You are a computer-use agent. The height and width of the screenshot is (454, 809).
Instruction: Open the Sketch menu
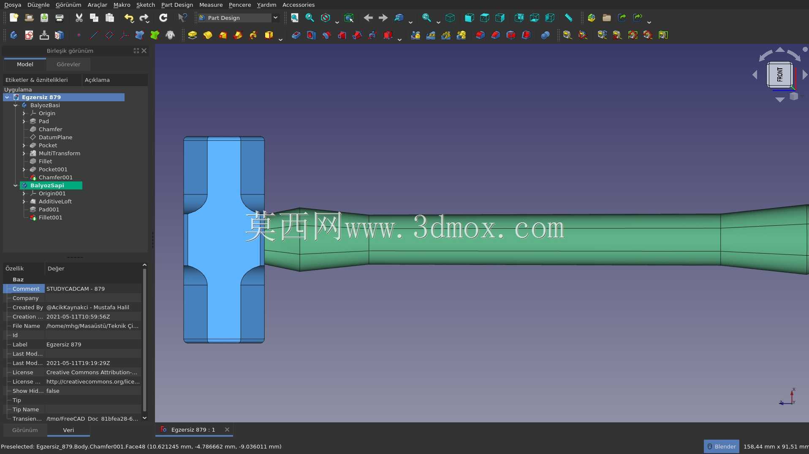pos(146,5)
